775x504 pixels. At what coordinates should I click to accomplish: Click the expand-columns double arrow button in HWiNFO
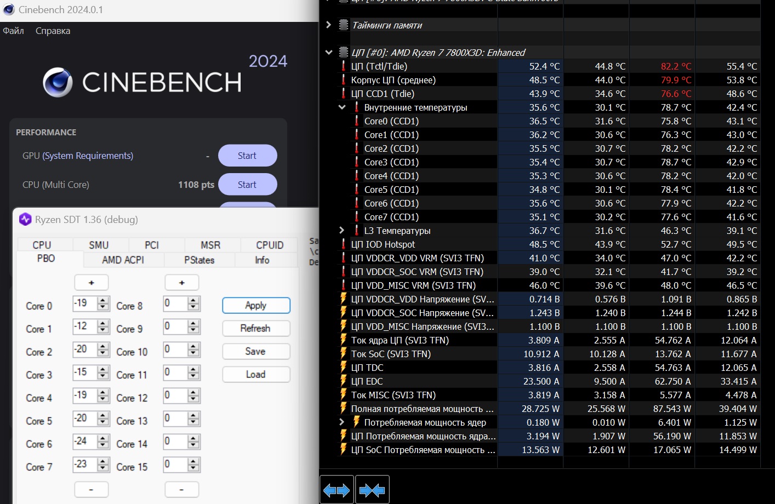[x=337, y=490]
